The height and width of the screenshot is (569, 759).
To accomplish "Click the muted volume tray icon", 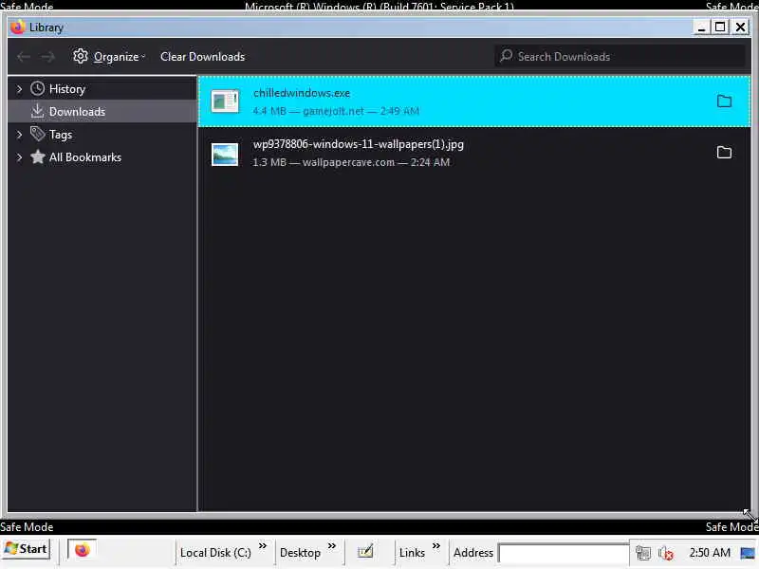I will 666,553.
